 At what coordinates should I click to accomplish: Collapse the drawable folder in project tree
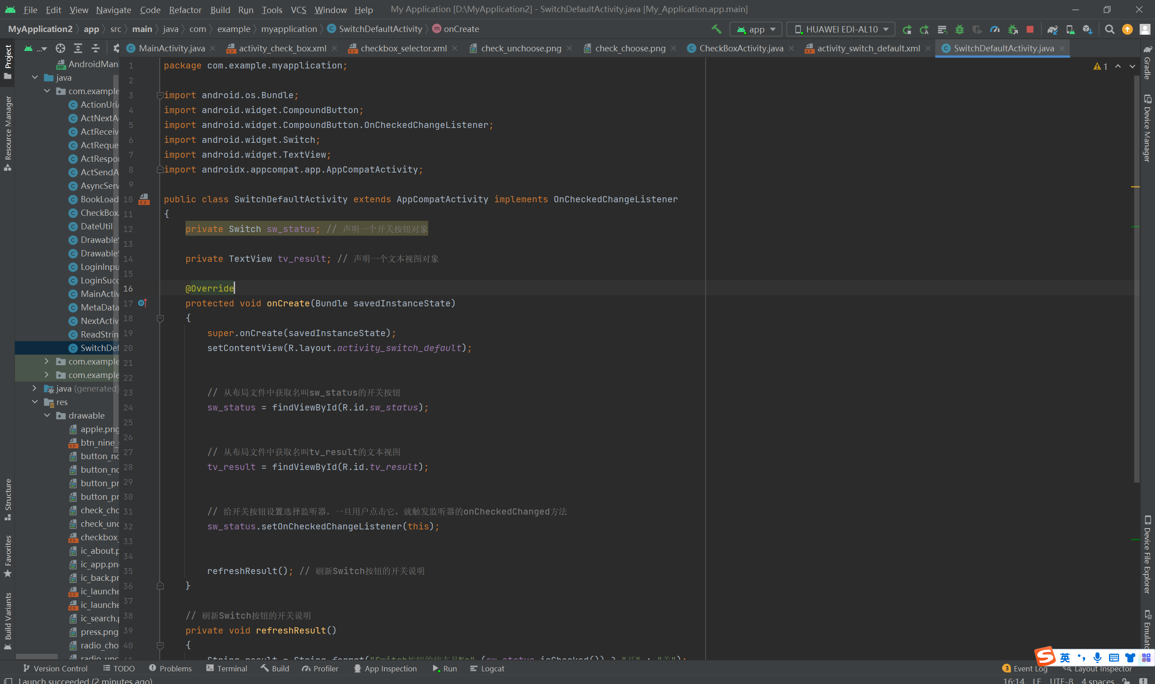pos(47,415)
